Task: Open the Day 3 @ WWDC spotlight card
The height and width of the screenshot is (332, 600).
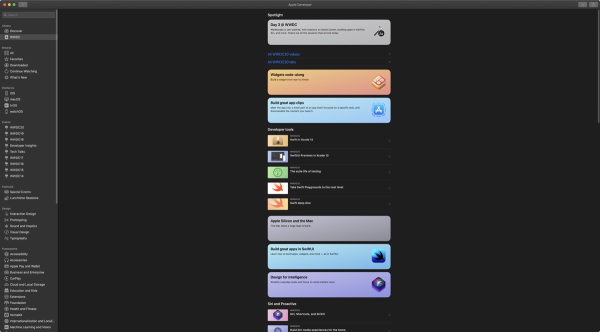Action: coord(329,32)
